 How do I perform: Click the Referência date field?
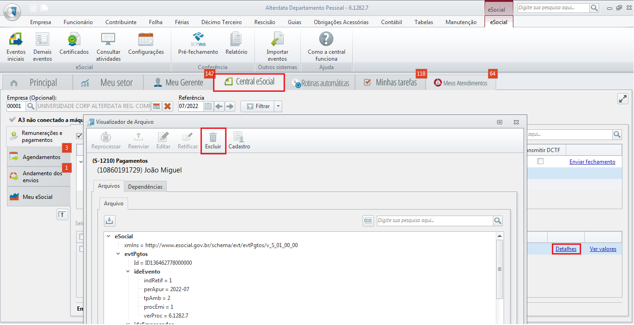point(191,106)
